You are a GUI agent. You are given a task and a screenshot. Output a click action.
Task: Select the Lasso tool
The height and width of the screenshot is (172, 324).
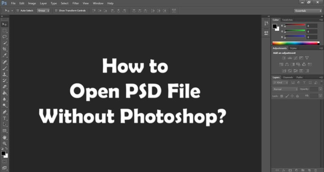pos(4,37)
